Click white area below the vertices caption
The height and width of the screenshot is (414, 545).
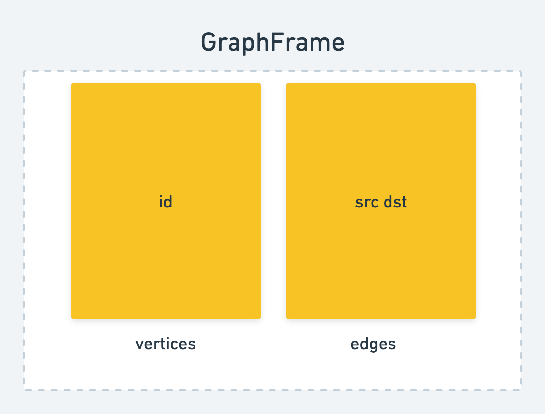165,371
